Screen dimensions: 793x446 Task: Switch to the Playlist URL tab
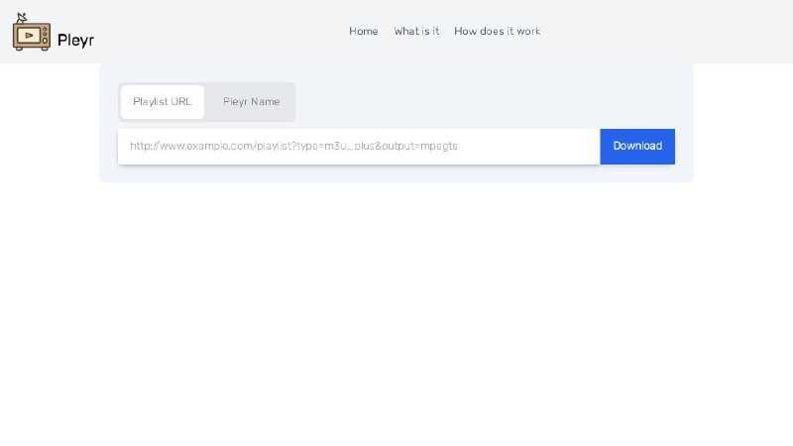pyautogui.click(x=163, y=102)
